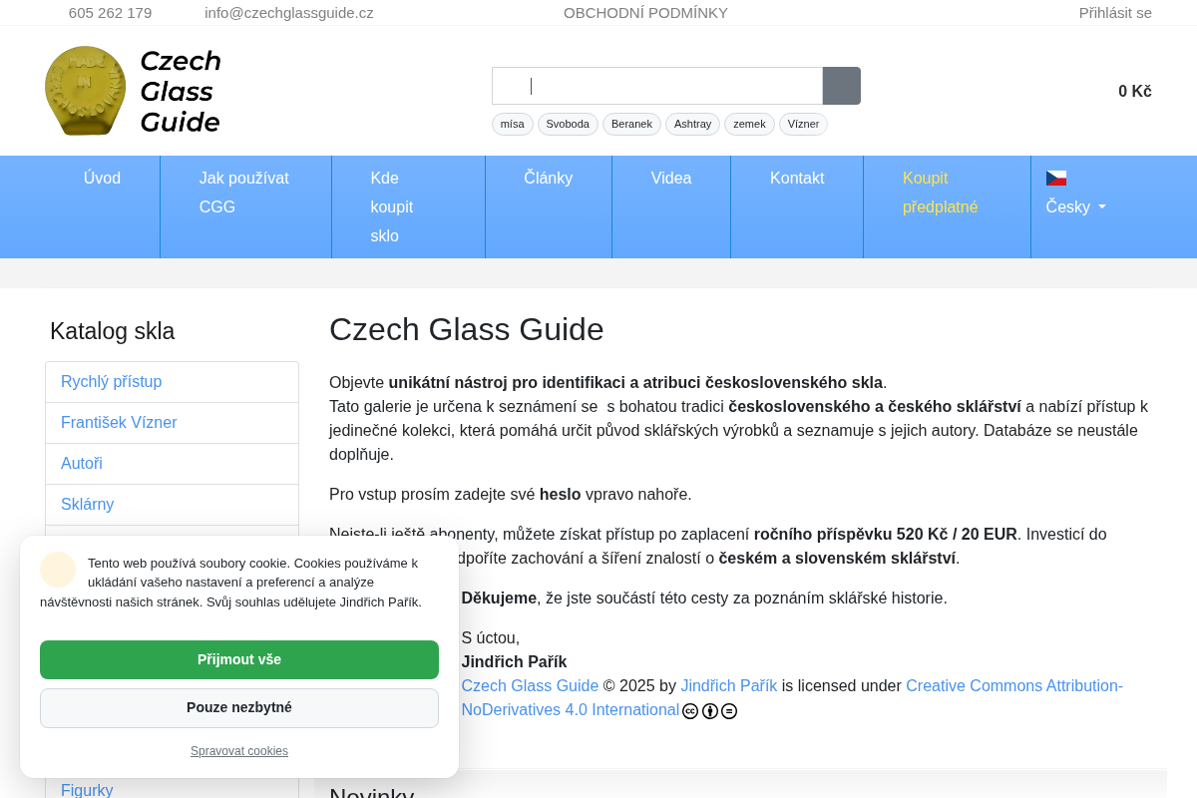
Task: Choose Pouze nezbytné cookies button
Action: pyautogui.click(x=239, y=708)
